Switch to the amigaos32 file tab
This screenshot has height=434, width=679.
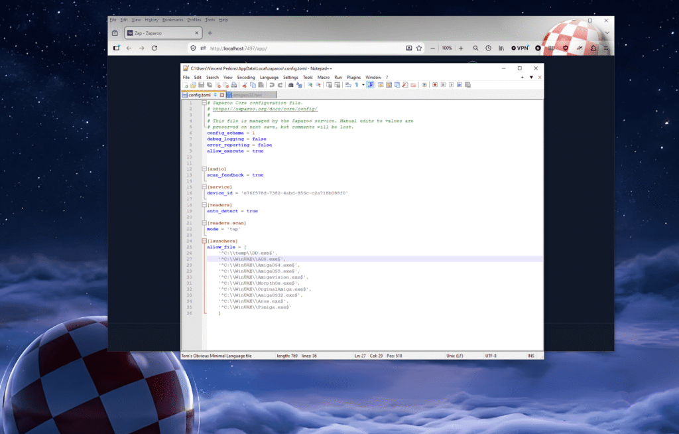(251, 94)
